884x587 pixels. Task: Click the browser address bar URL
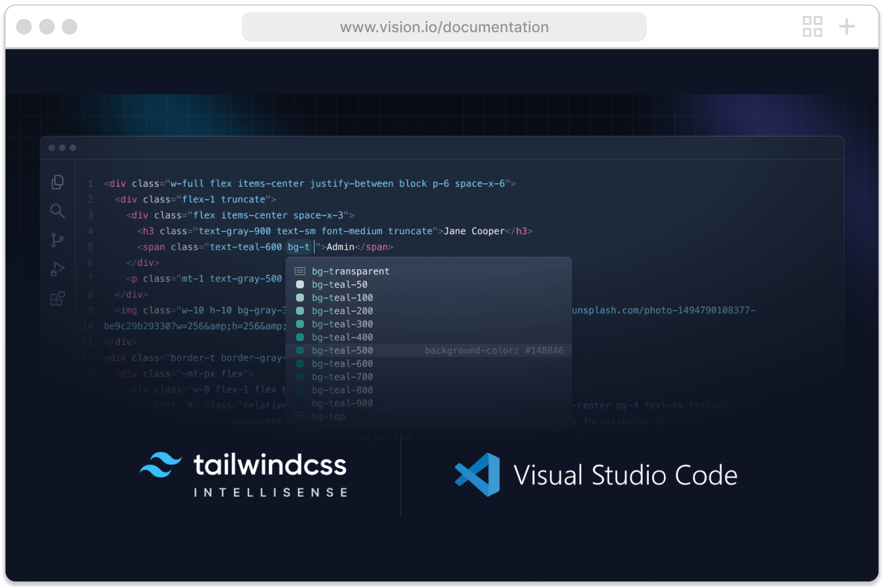pos(444,27)
